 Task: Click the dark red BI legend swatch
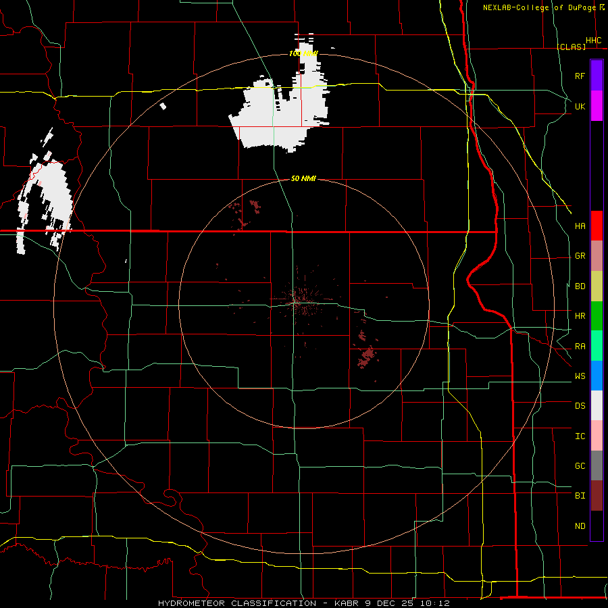[597, 496]
